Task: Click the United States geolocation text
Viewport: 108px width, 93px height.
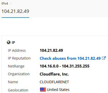Action: 58,90
